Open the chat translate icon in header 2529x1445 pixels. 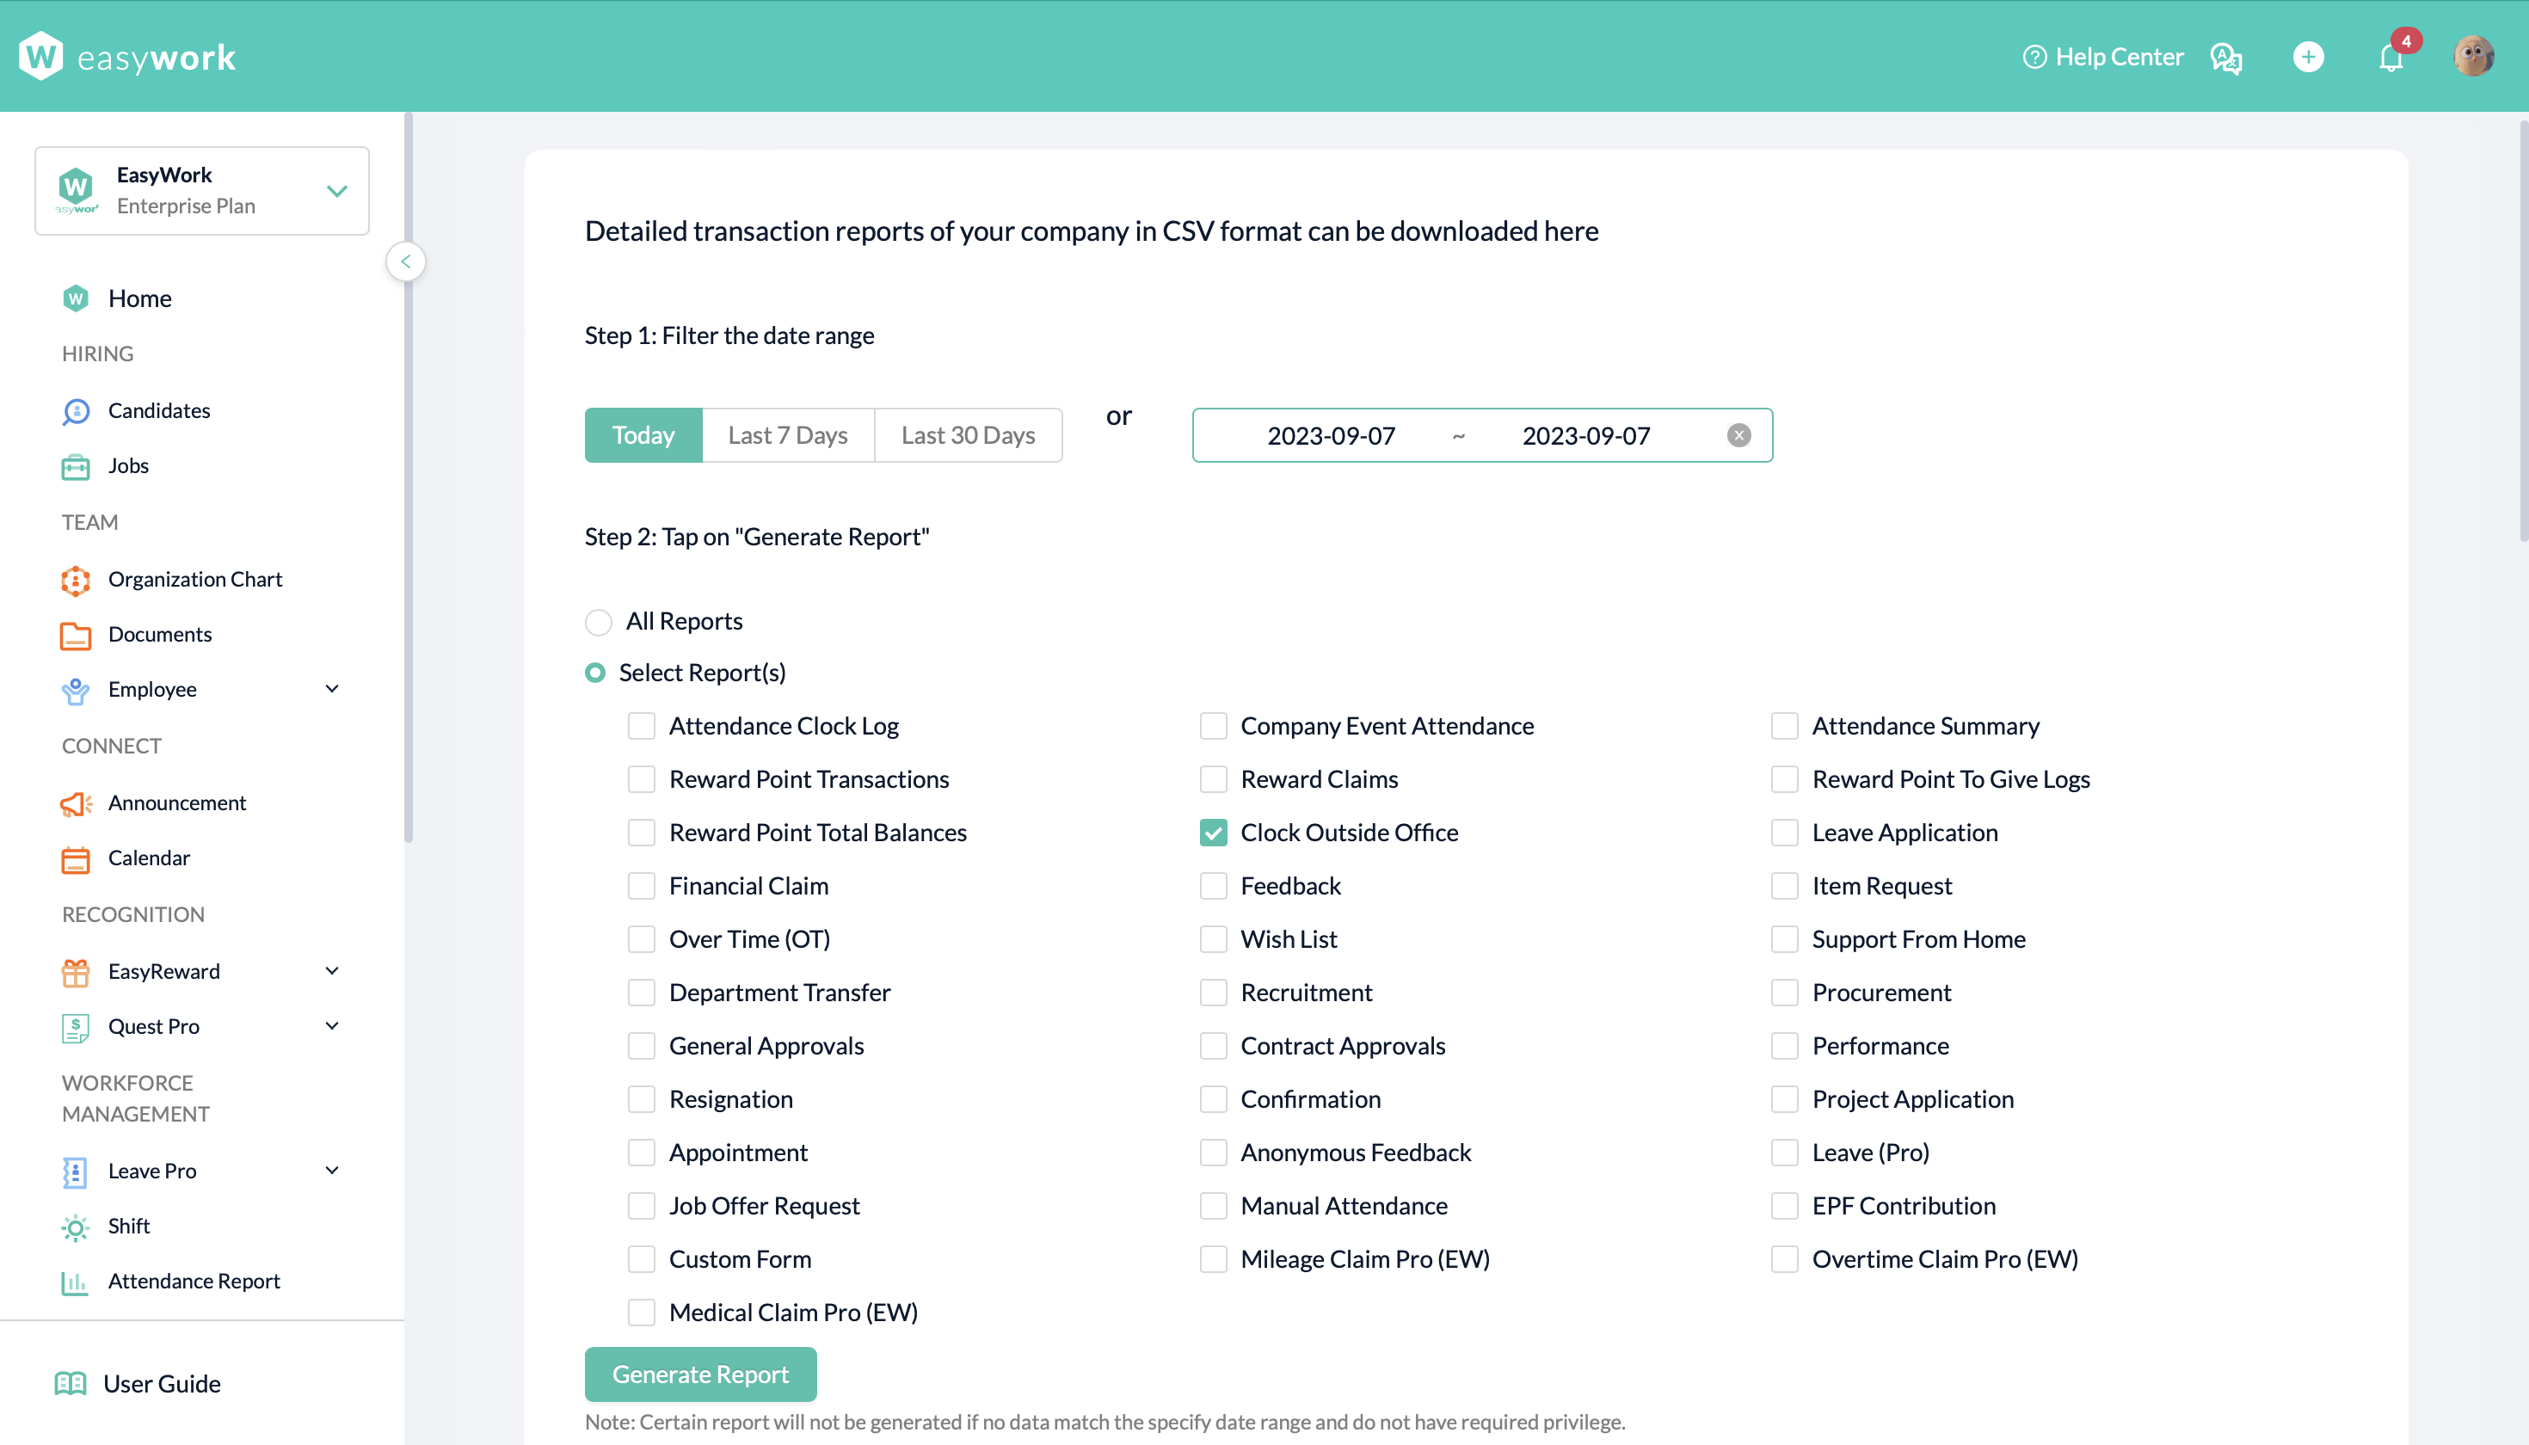click(x=2226, y=58)
